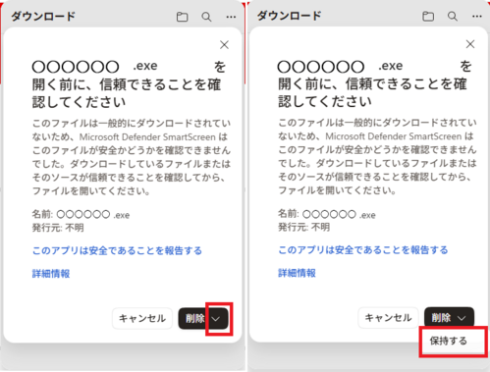490x372 pixels.
Task: Open more options ellipsis in right panel
Action: 477,16
